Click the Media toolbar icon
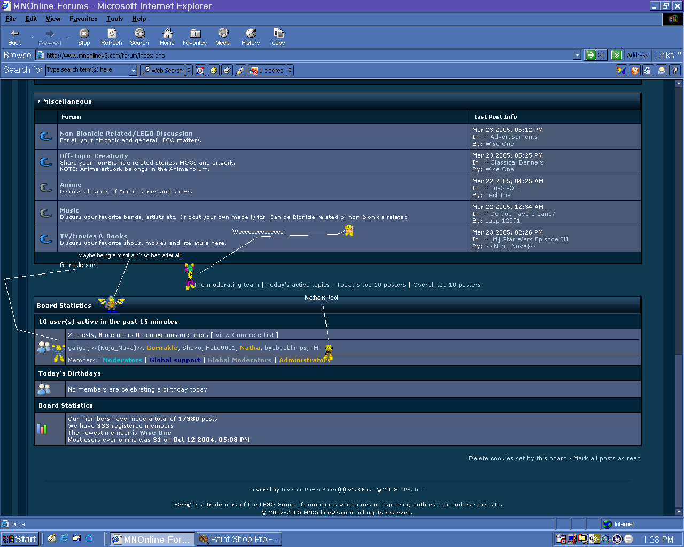 tap(223, 37)
